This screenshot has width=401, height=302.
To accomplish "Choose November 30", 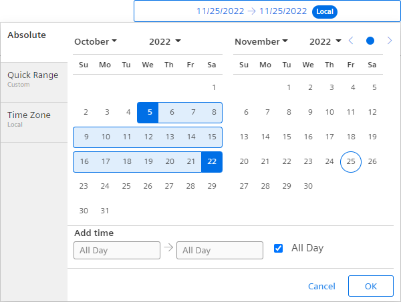I will (308, 186).
